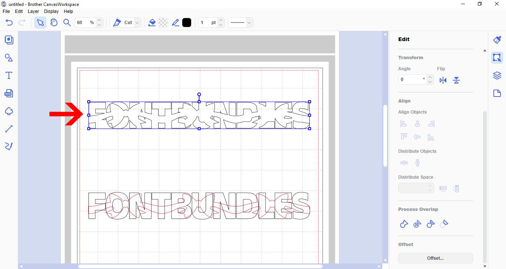The width and height of the screenshot is (506, 269).
Task: Open the Layer menu
Action: coord(33,11)
